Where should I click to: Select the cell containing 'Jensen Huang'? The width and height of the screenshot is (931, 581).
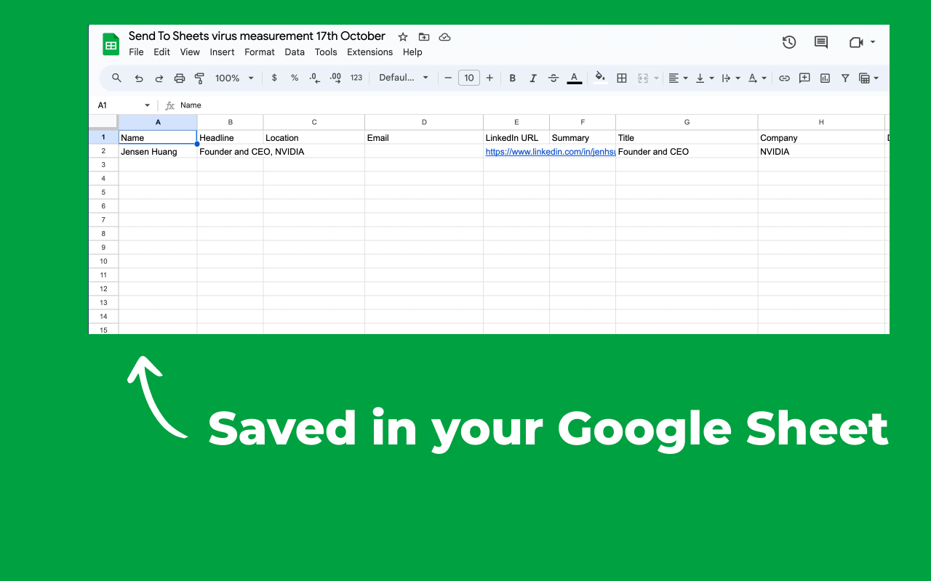point(158,151)
